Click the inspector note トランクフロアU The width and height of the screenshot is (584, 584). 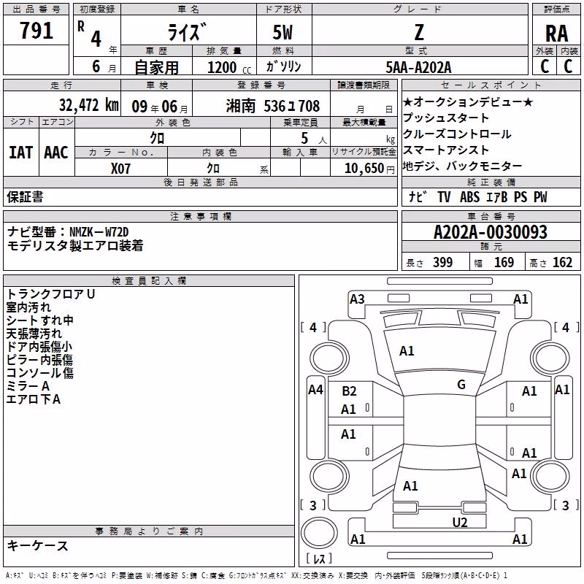click(50, 294)
